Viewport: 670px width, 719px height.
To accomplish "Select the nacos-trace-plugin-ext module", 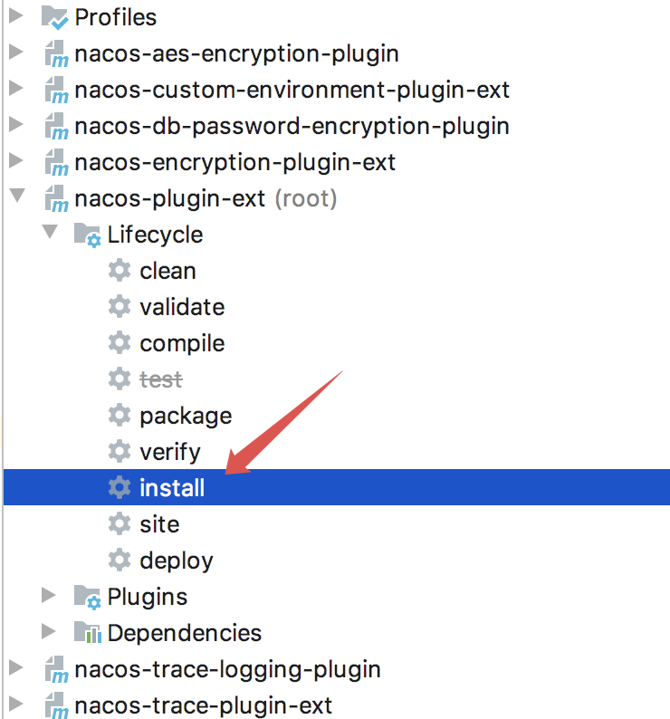I will click(203, 705).
